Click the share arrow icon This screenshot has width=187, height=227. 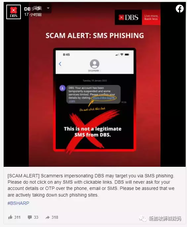pos(48,217)
